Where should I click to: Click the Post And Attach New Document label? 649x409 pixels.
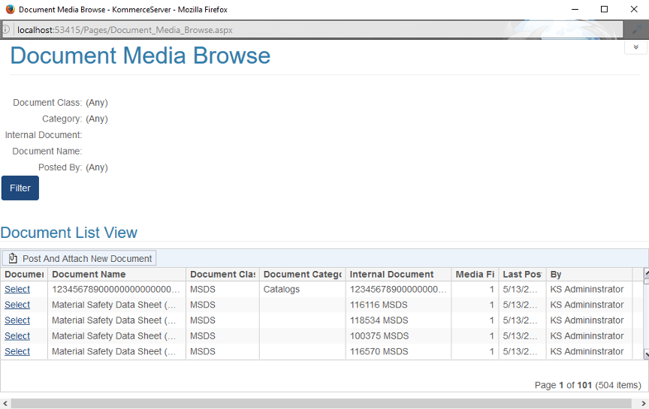pos(87,259)
